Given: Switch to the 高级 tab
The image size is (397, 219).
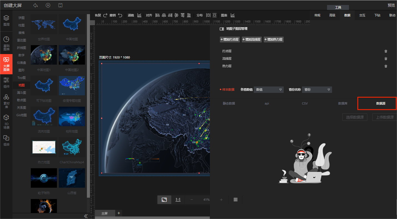Looking at the screenshot, I should click(x=332, y=15).
